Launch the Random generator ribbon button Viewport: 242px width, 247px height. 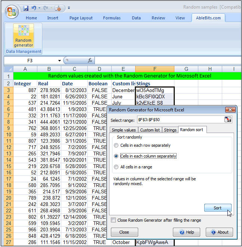[x=24, y=36]
